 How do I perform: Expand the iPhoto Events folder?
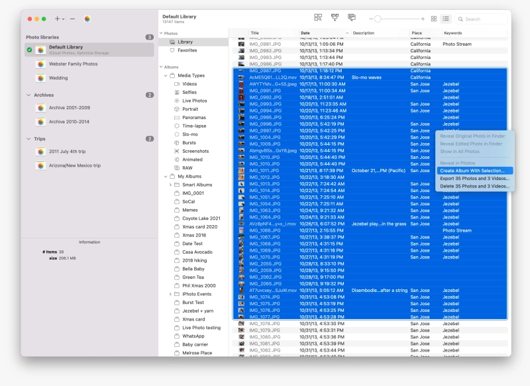[170, 294]
